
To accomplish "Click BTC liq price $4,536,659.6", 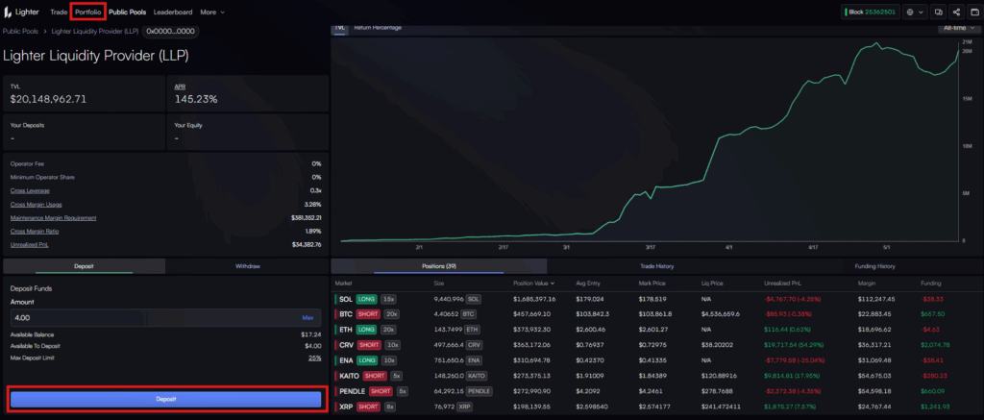I will tap(721, 313).
